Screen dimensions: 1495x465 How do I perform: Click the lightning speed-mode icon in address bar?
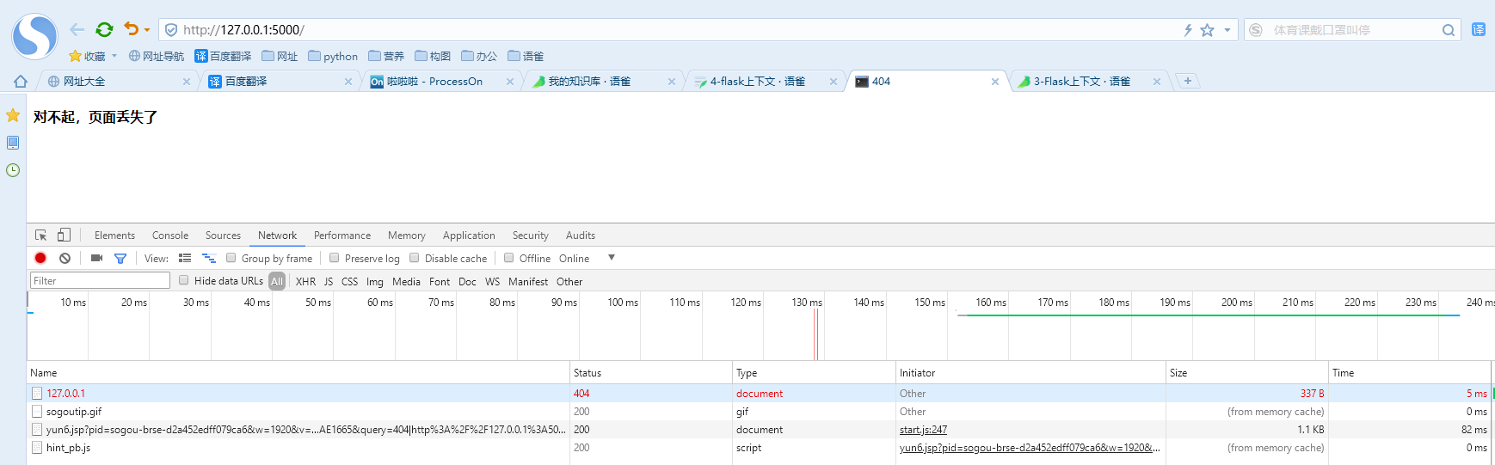coord(1188,30)
